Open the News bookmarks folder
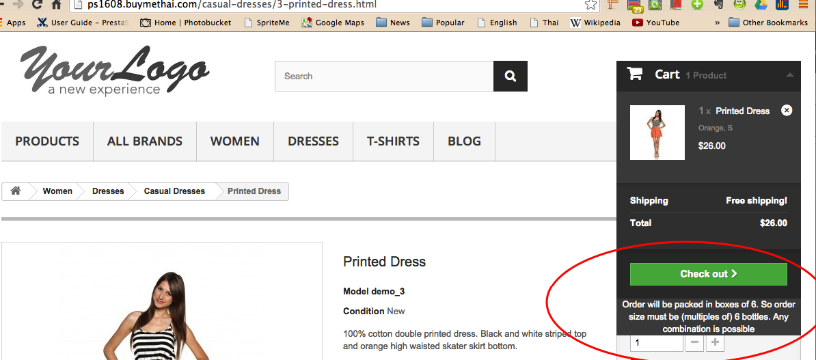This screenshot has height=360, width=816. pyautogui.click(x=393, y=23)
